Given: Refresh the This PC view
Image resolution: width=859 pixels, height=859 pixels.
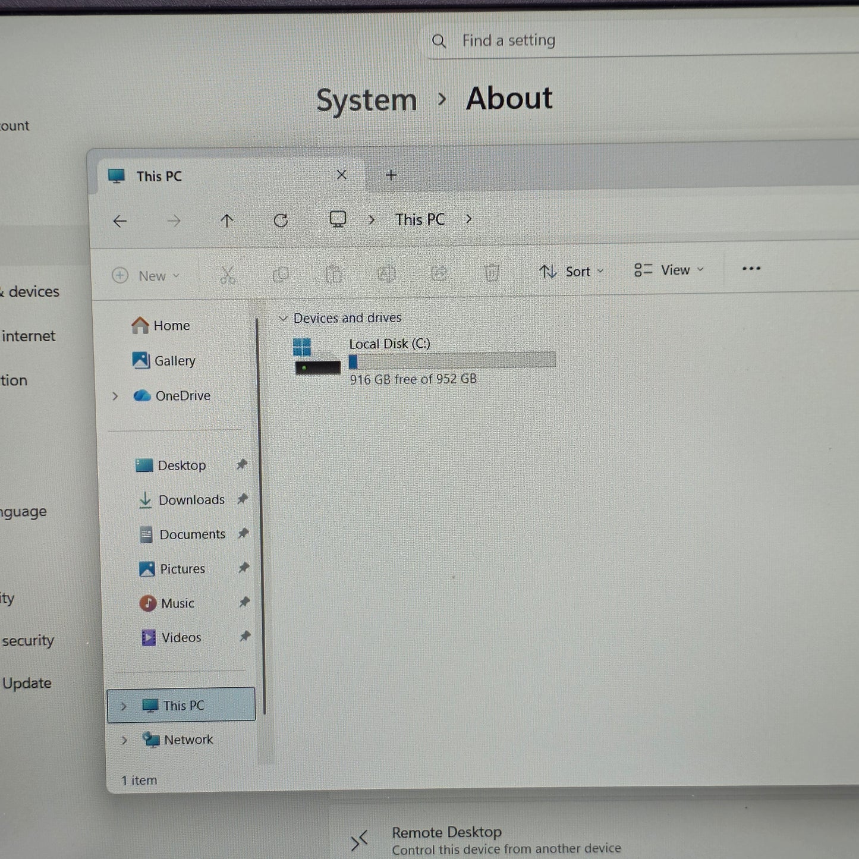Looking at the screenshot, I should tap(281, 221).
